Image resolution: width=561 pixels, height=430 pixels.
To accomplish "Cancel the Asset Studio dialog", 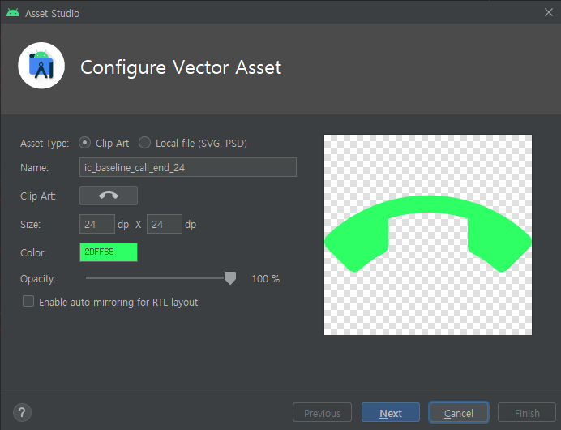I will (459, 413).
